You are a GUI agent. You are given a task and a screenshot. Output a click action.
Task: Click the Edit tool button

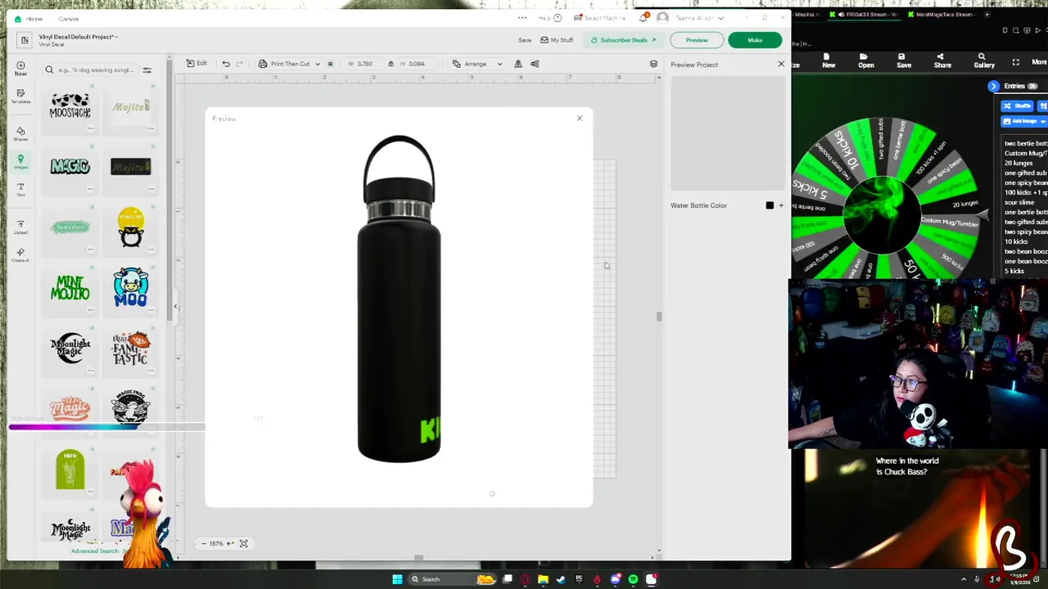[196, 64]
